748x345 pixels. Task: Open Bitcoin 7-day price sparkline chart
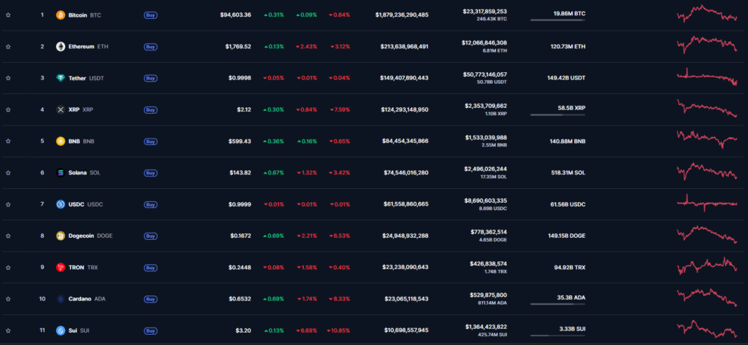click(707, 15)
